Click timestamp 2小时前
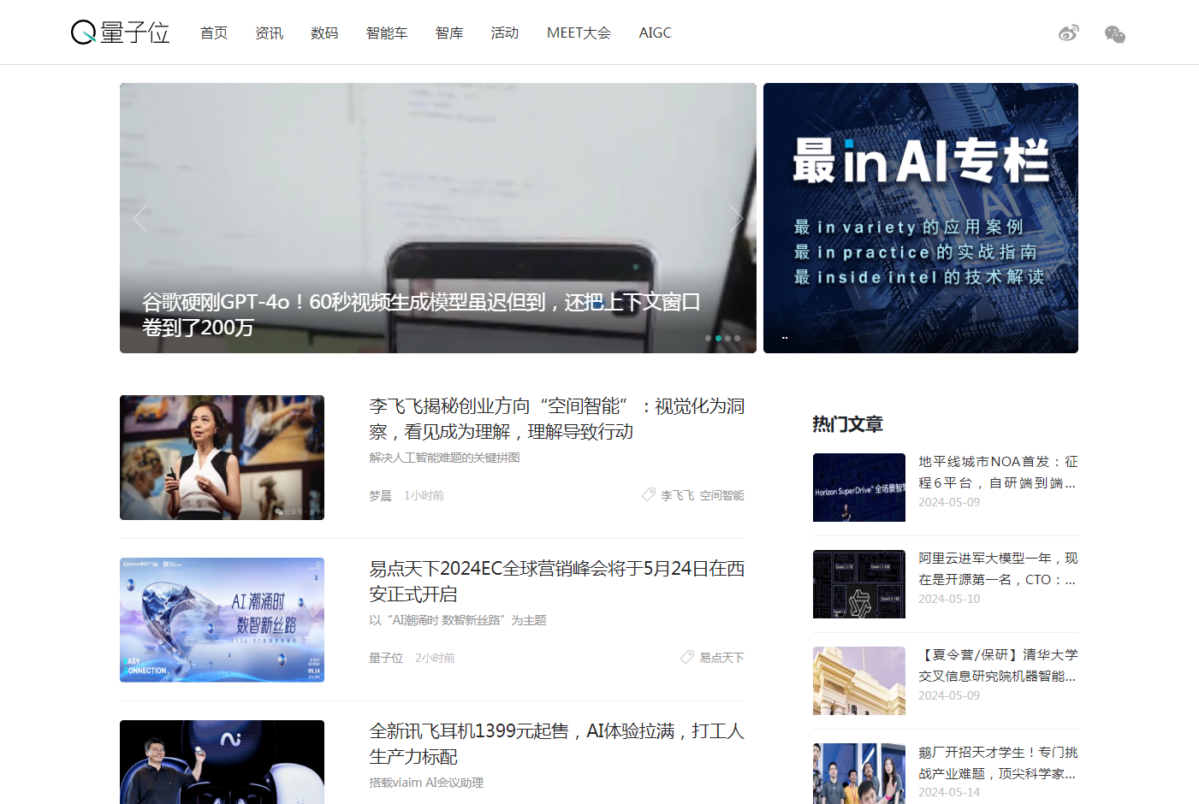Viewport: 1199px width, 804px height. (435, 658)
